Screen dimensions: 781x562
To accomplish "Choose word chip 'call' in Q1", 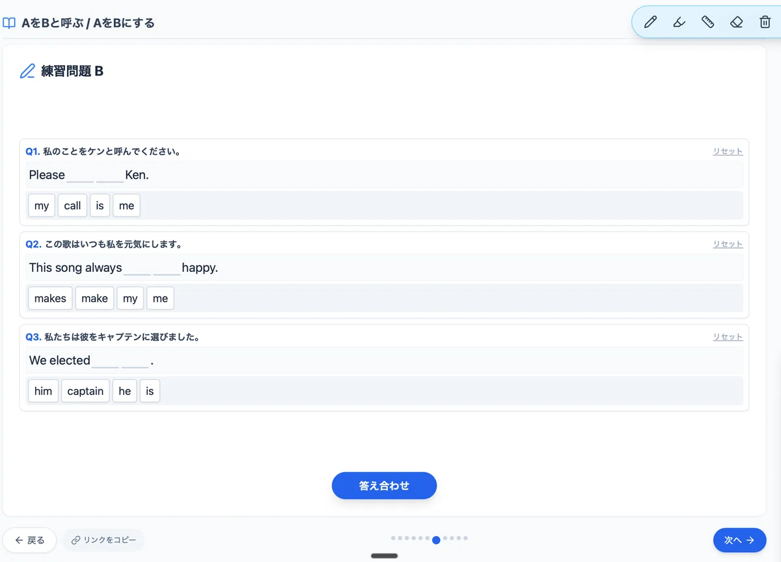I will click(72, 206).
